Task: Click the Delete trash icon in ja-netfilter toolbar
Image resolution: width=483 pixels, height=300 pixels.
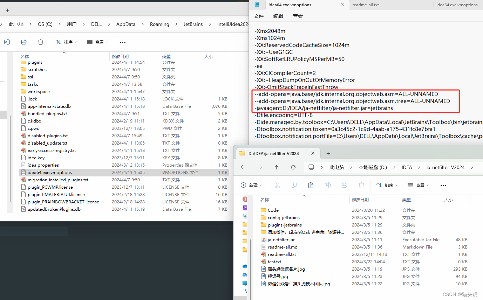Action: click(x=361, y=185)
